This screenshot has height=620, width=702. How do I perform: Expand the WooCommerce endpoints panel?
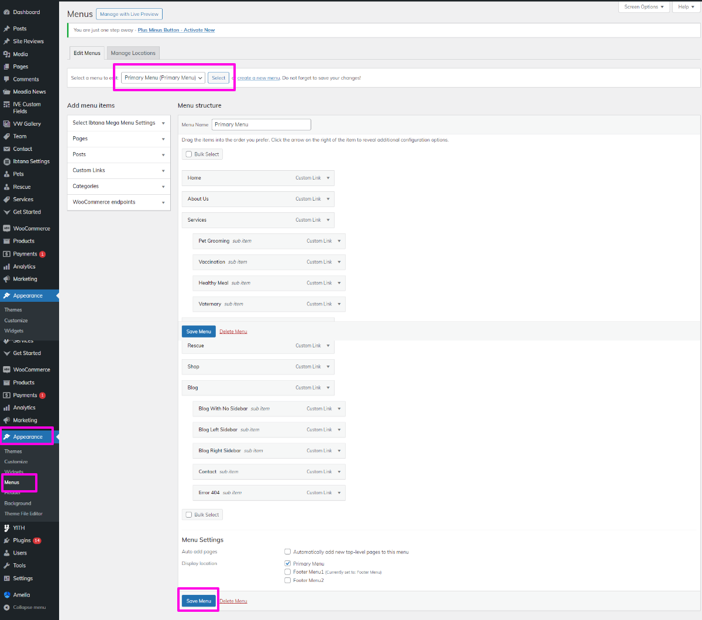click(163, 202)
